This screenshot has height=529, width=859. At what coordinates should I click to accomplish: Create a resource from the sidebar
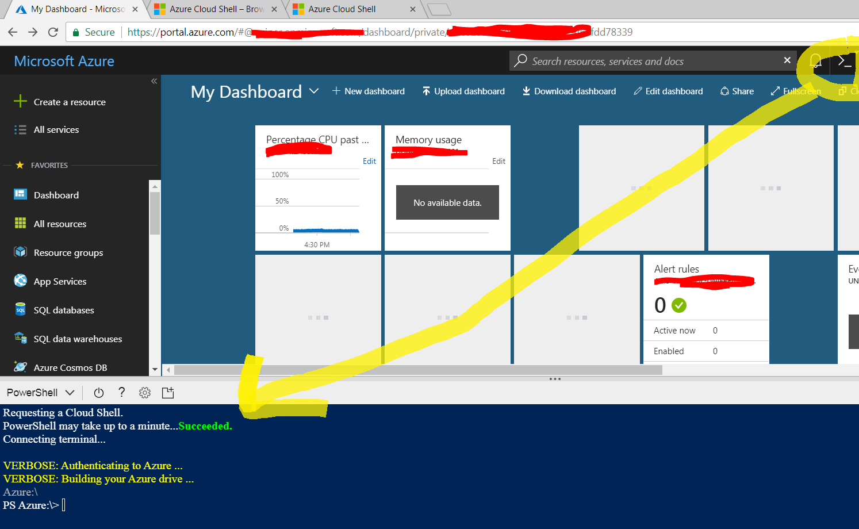click(69, 102)
